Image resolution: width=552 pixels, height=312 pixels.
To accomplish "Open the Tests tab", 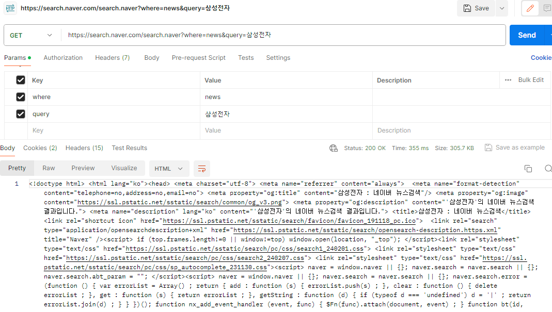I will tap(246, 58).
